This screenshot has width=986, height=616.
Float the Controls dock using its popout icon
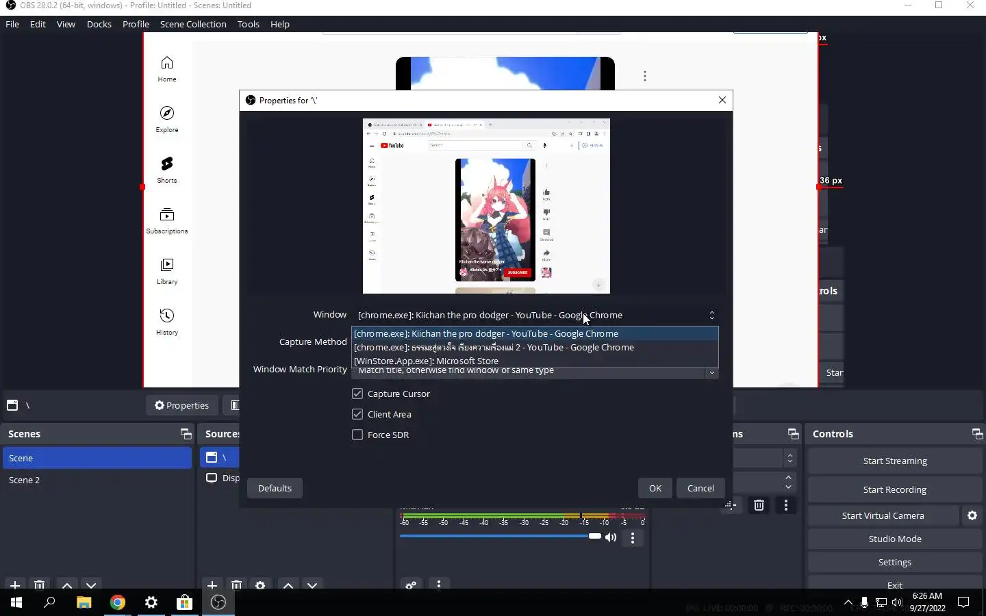coord(977,434)
